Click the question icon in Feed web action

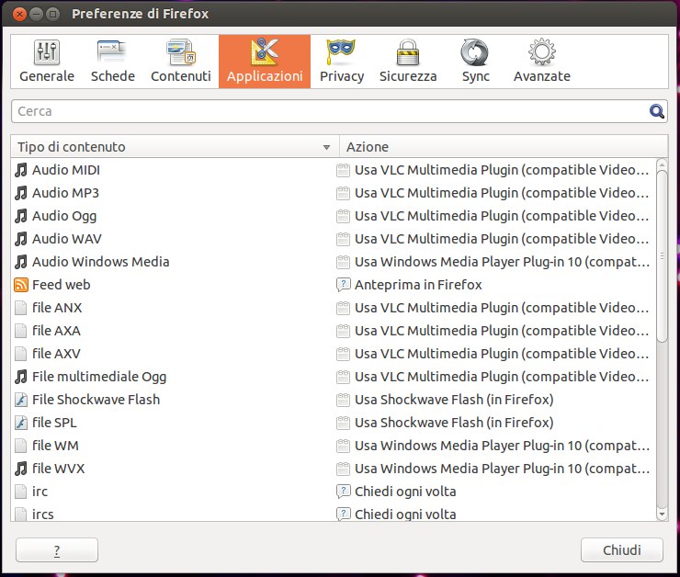click(x=343, y=285)
